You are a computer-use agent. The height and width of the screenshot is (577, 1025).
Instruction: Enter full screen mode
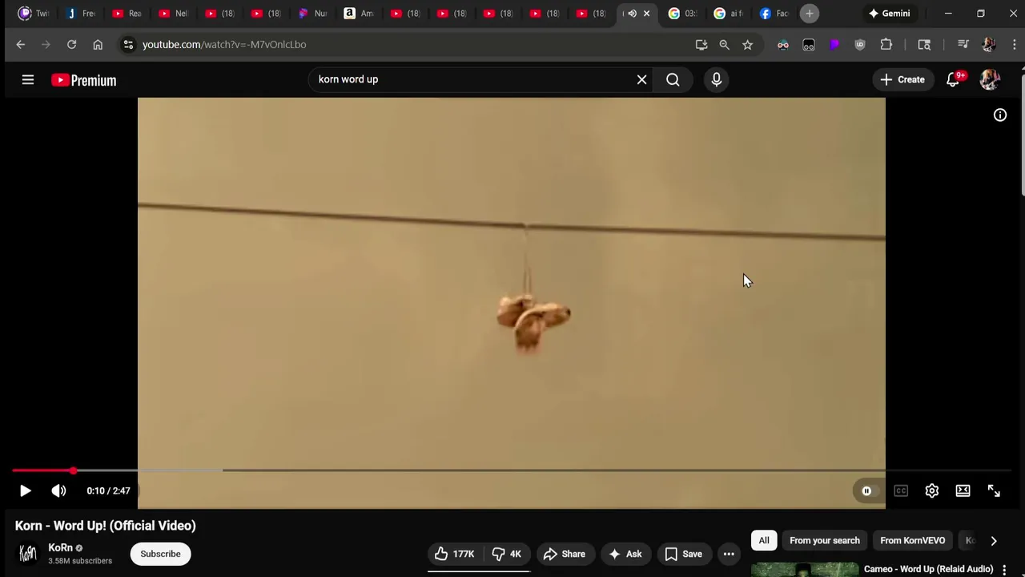(x=994, y=490)
